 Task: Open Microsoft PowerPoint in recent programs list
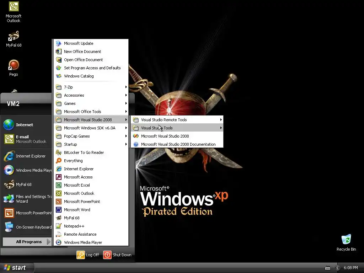pos(26,213)
